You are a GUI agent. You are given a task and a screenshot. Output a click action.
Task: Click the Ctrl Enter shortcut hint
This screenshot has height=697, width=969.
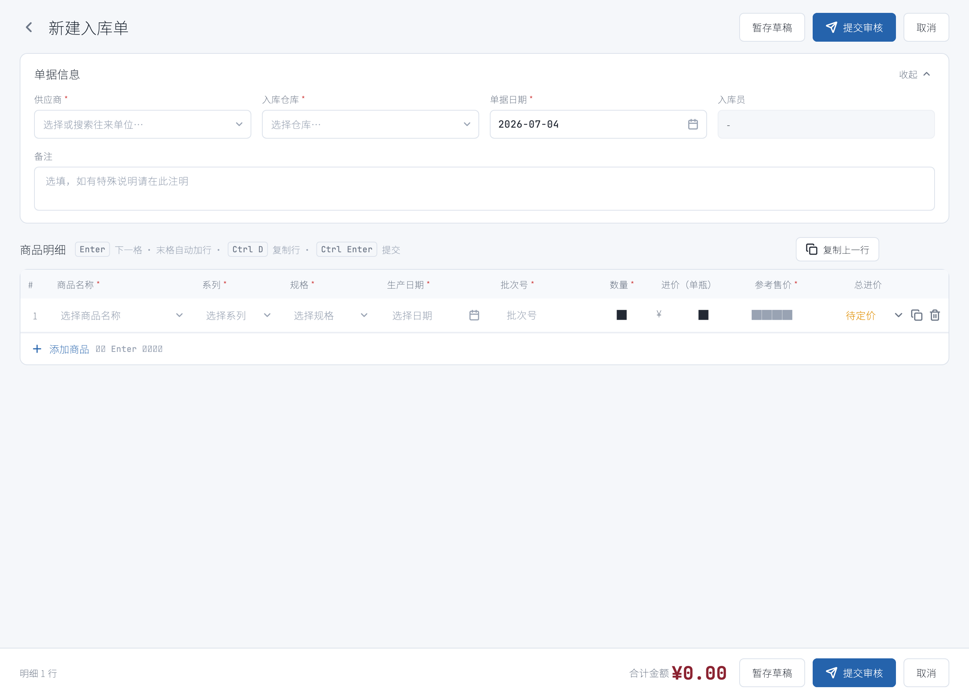pyautogui.click(x=346, y=249)
